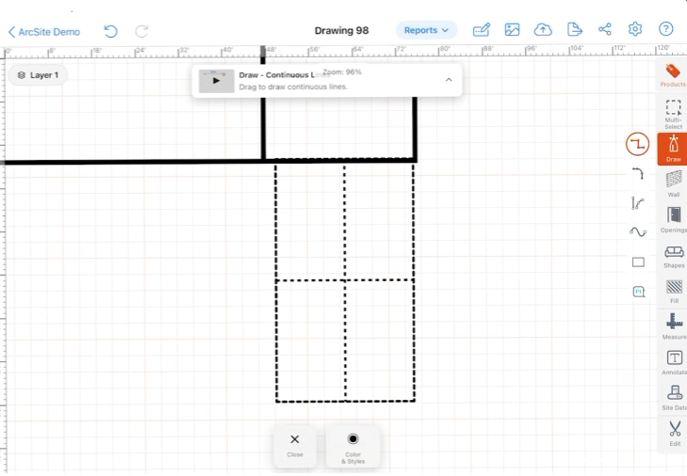687x476 pixels.
Task: Select the Edit scissors tool
Action: [675, 433]
